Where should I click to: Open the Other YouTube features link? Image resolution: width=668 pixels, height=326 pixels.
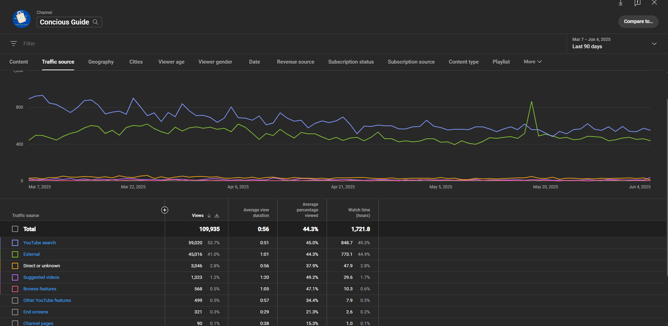coord(47,300)
